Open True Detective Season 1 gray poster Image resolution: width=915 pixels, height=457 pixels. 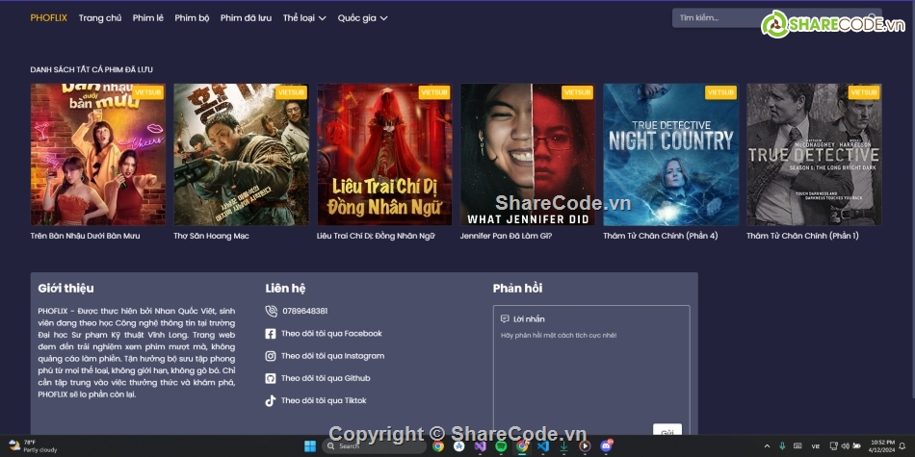(x=814, y=155)
